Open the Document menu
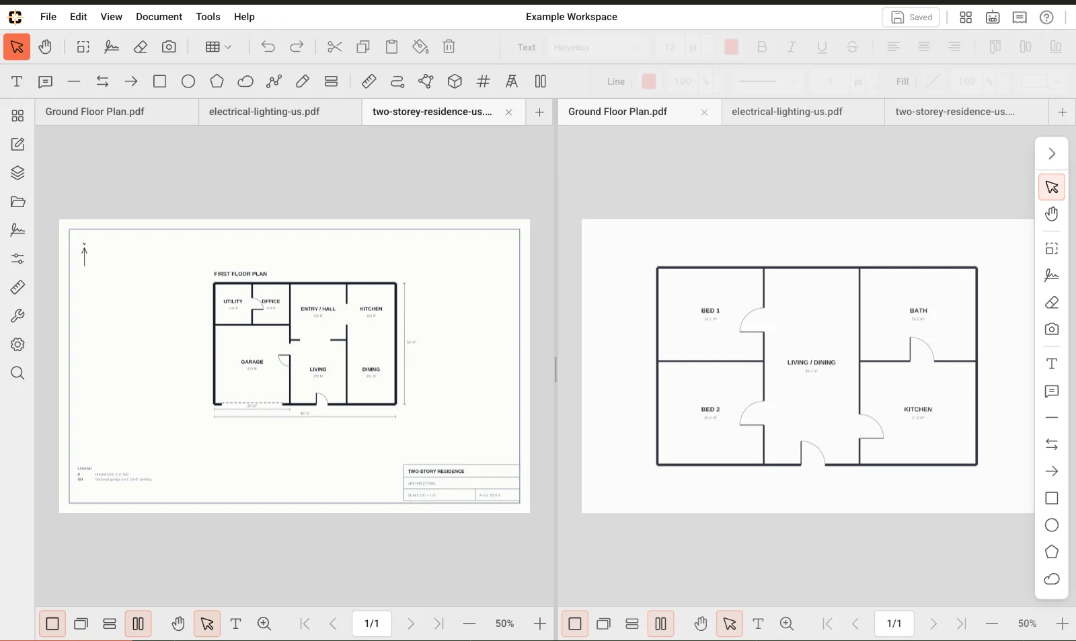Image resolution: width=1076 pixels, height=641 pixels. 159,17
